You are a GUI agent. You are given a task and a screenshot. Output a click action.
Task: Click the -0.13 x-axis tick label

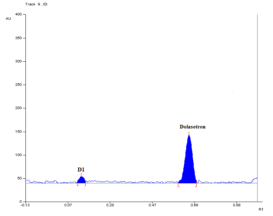[x=25, y=206]
